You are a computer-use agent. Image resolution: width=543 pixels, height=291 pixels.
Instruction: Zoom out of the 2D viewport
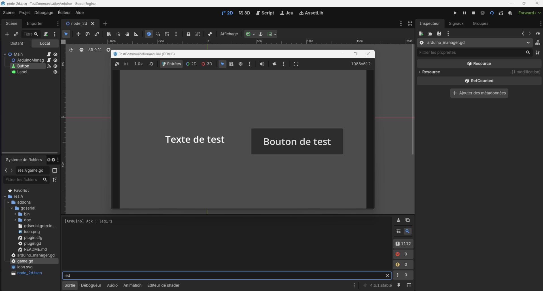[x=81, y=50]
